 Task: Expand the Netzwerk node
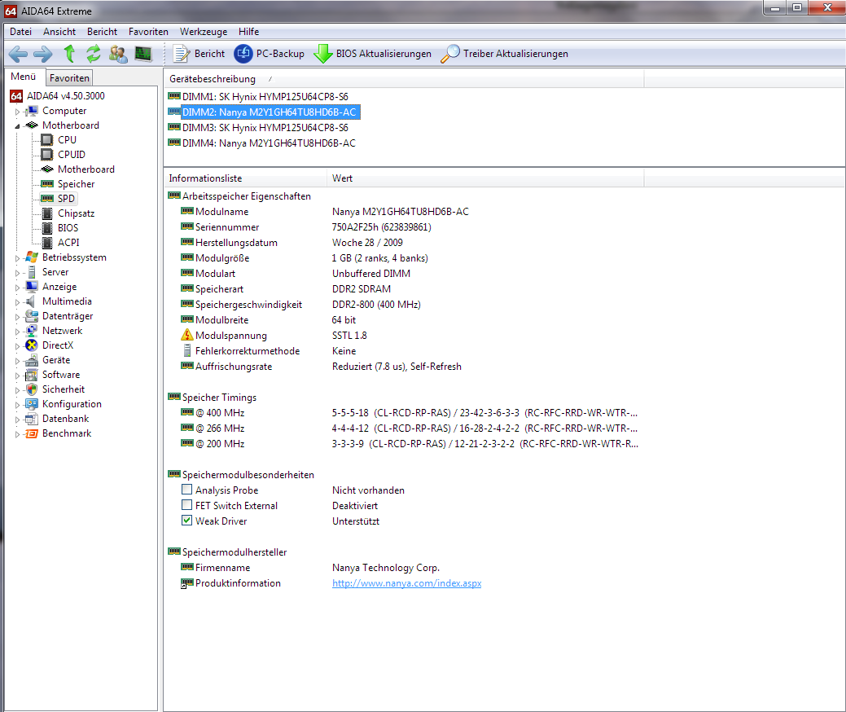tap(17, 332)
